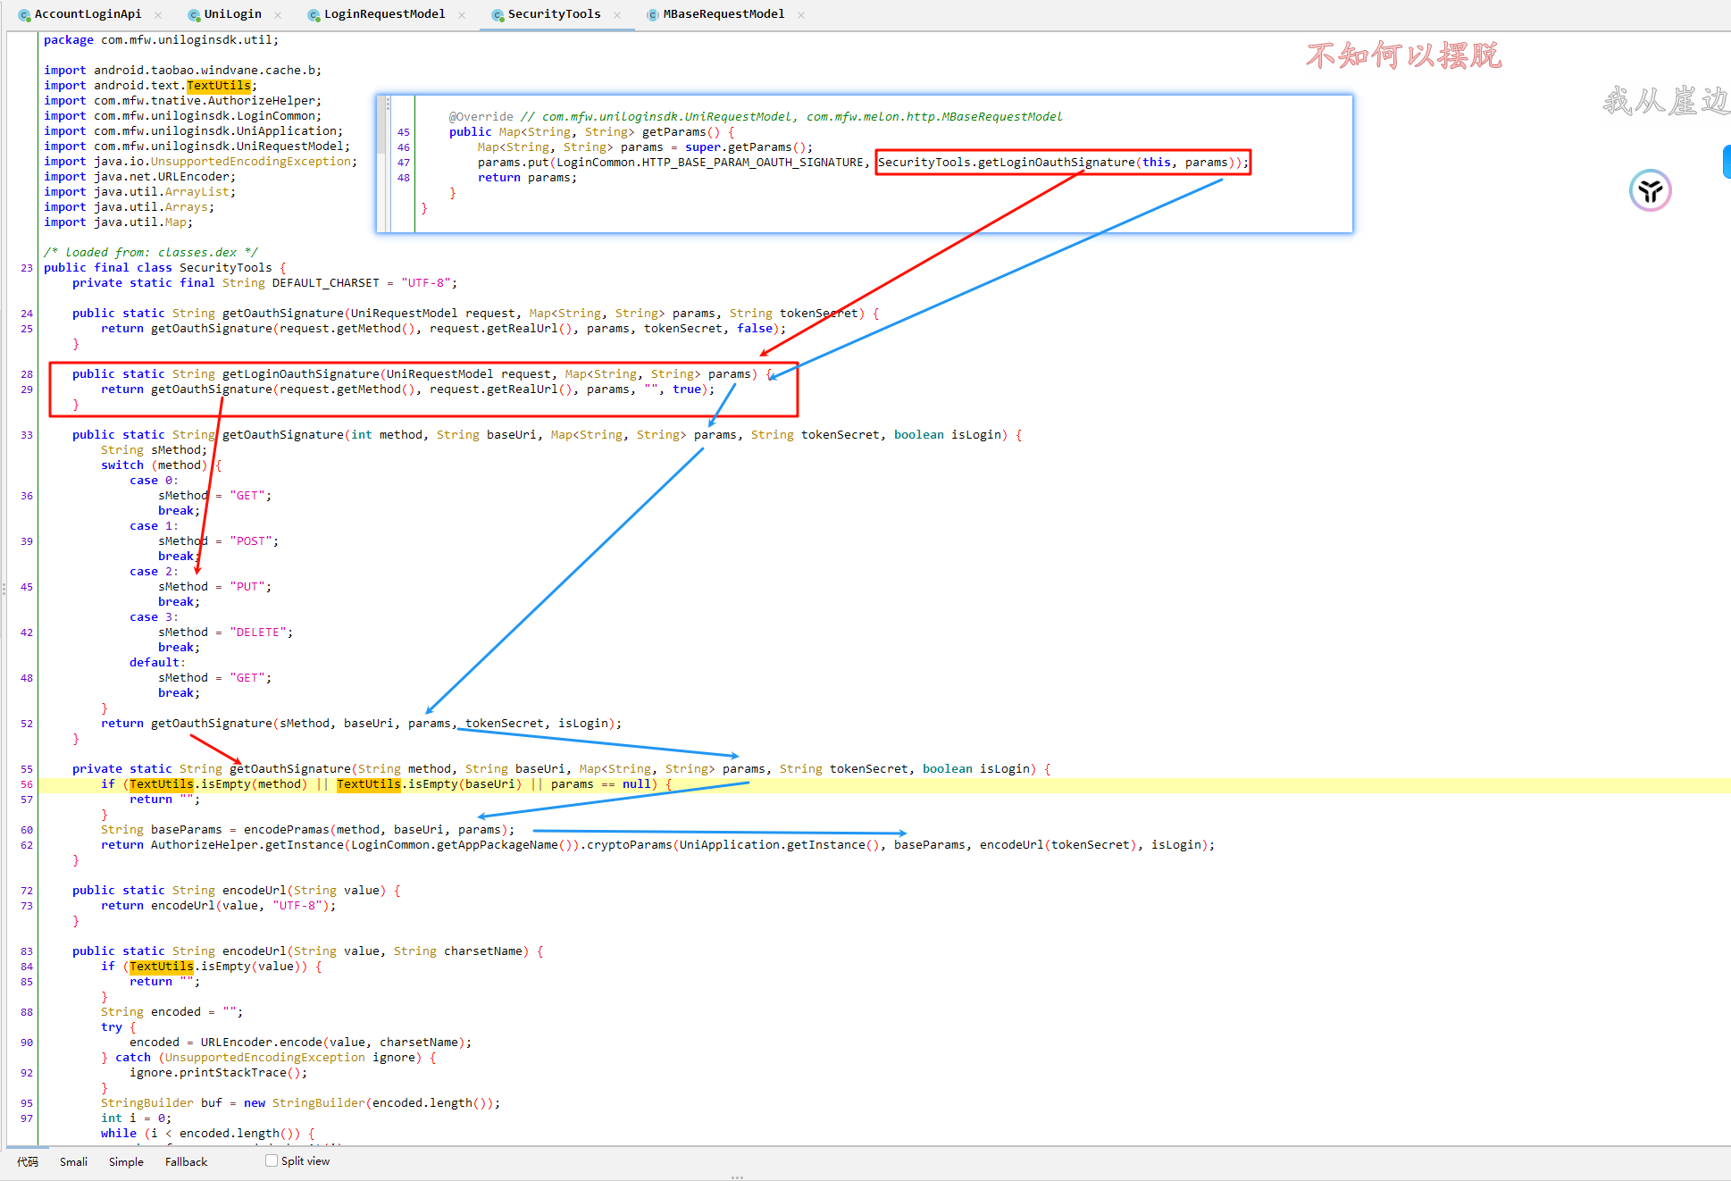The image size is (1731, 1181).
Task: Click the MBaseRequestModel class icon
Action: pos(653,15)
